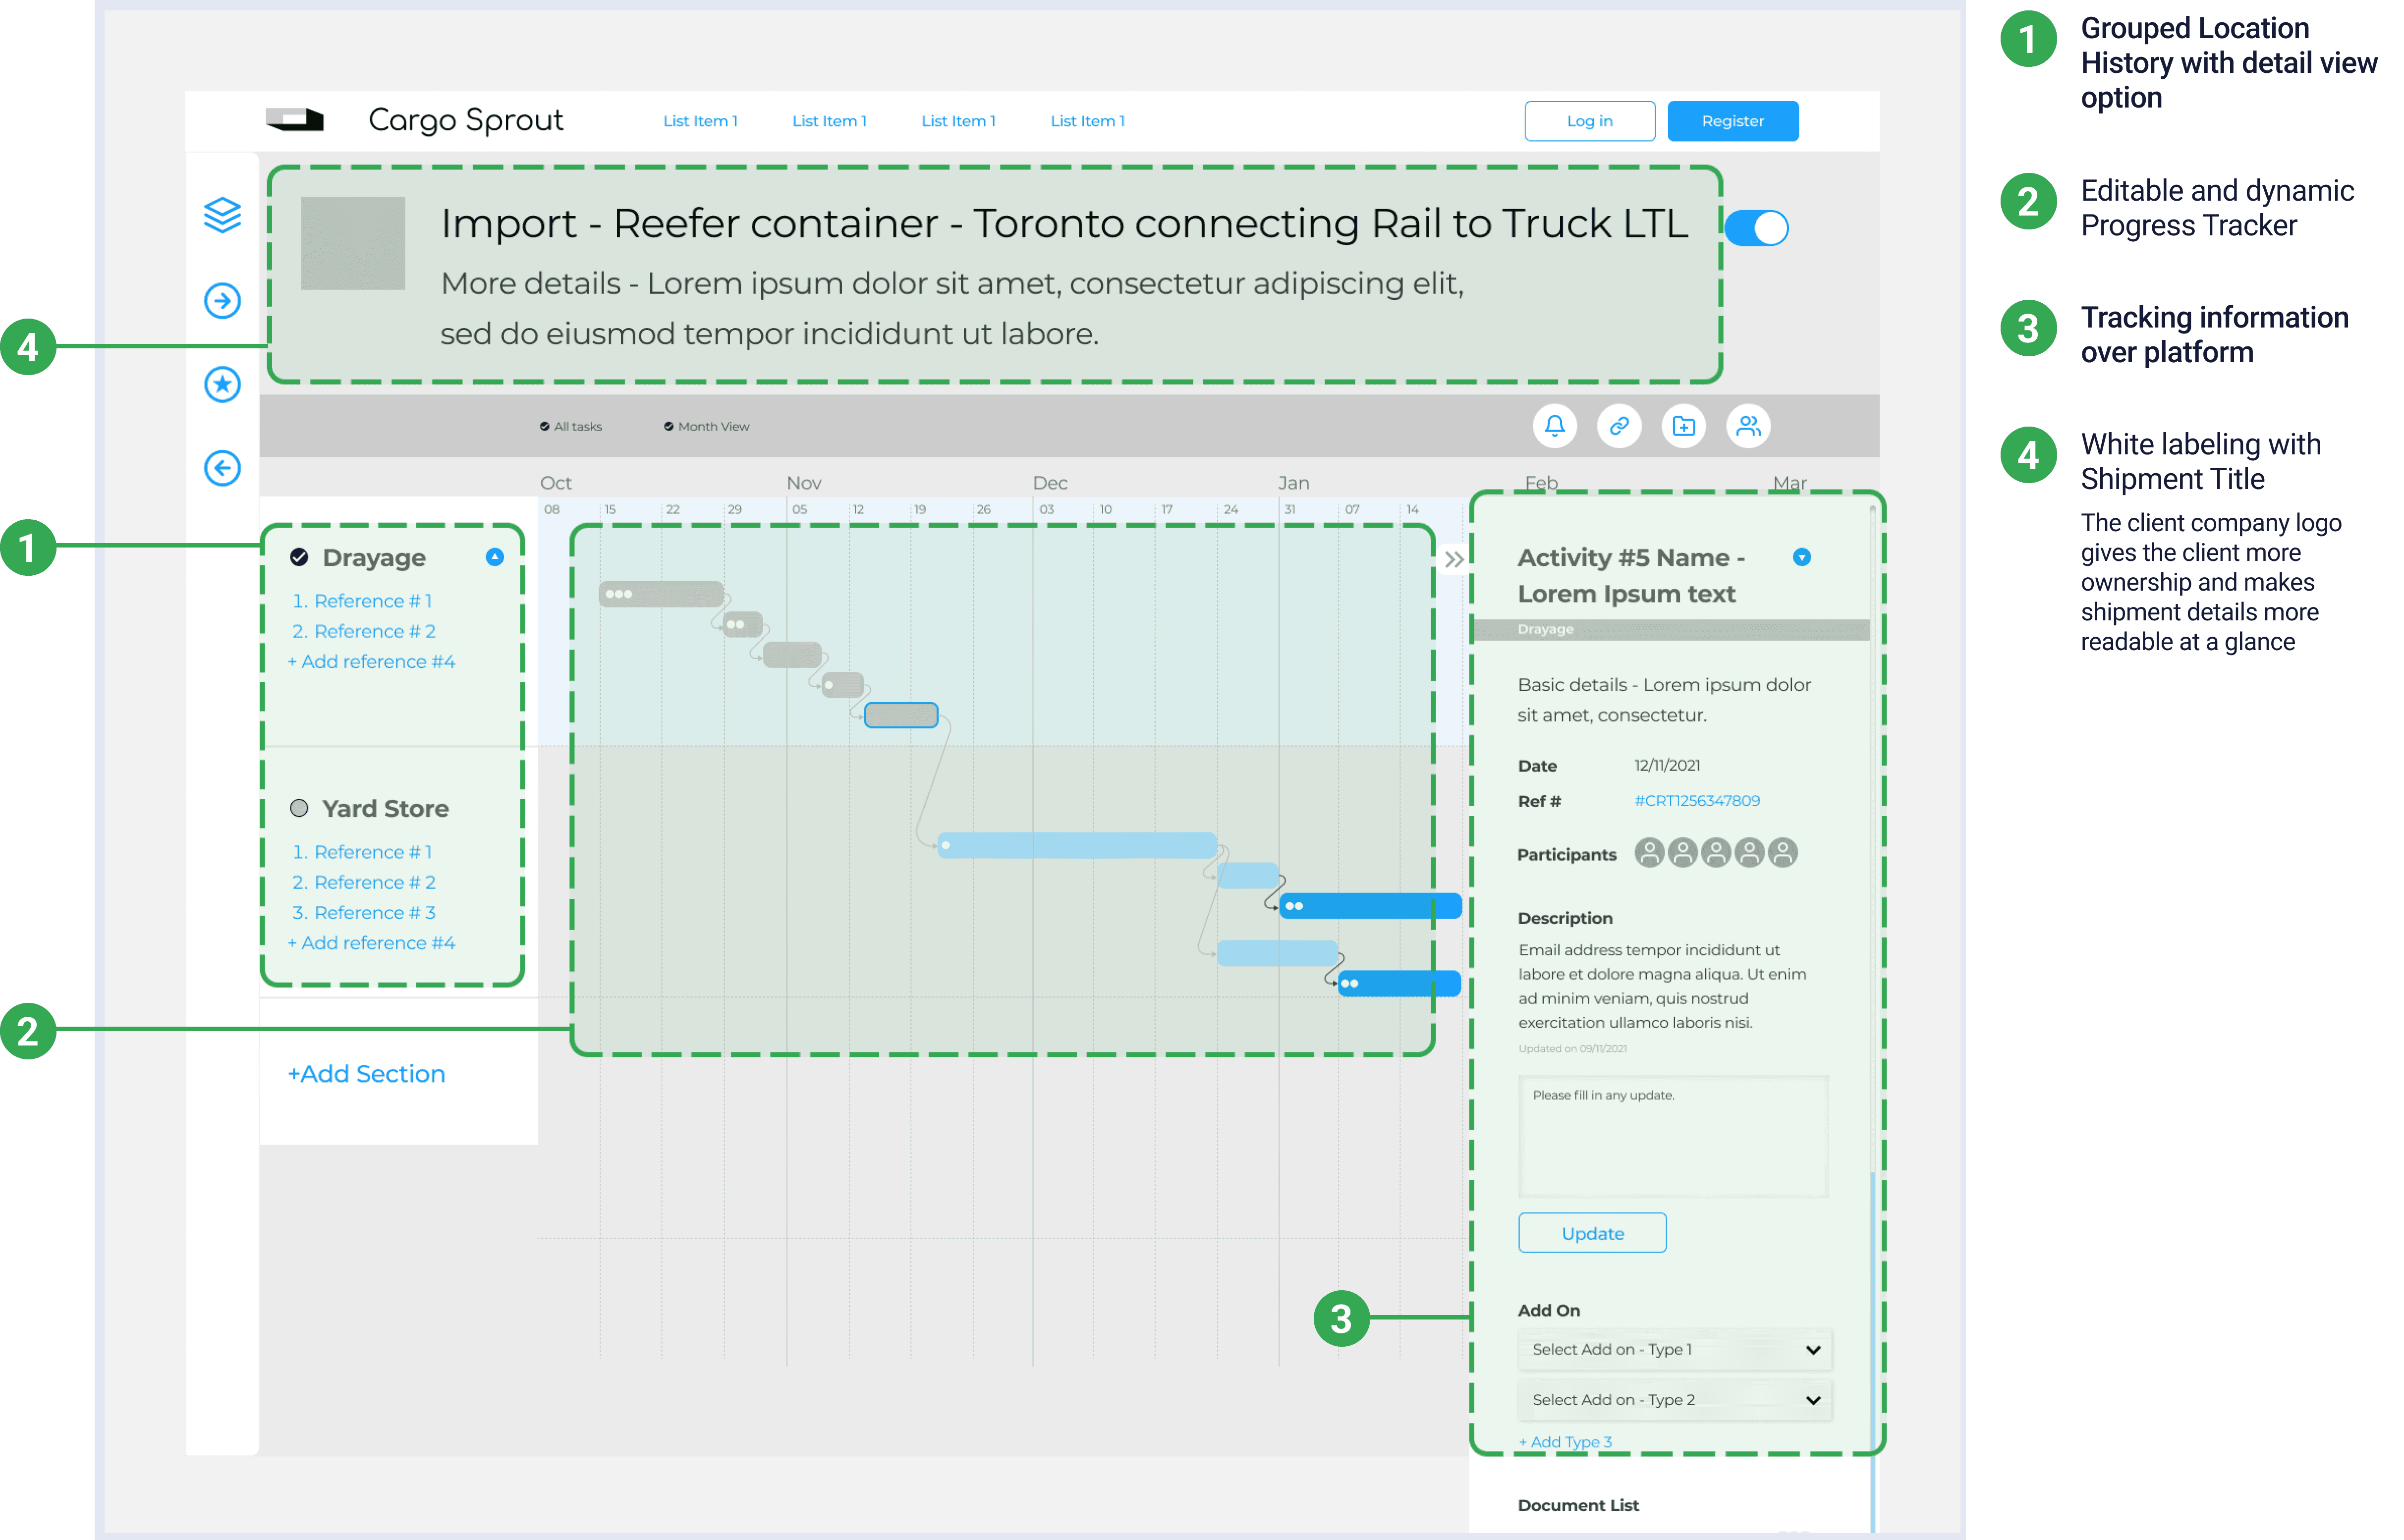The image size is (2404, 1540).
Task: Click the date value 12/11/2021
Action: click(1666, 765)
